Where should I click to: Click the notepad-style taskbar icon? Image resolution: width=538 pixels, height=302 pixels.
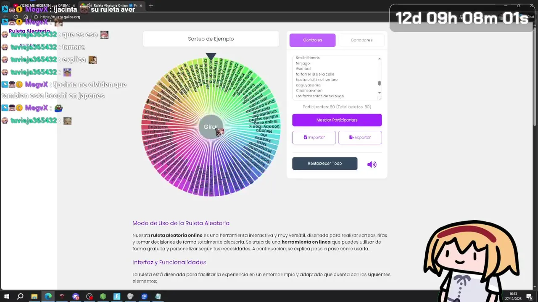coord(158,297)
